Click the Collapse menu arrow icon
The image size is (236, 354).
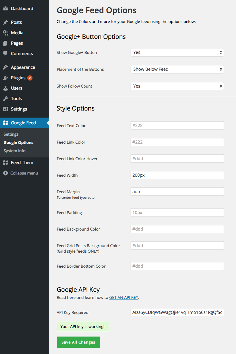6,173
